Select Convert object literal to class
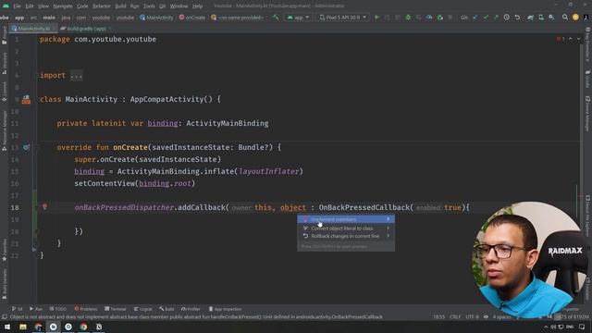Screen dimensions: 592x333 click(x=346, y=228)
